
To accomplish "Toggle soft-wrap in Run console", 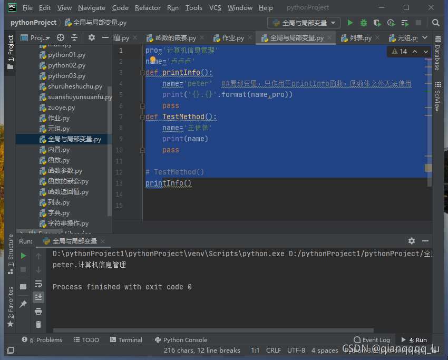I will point(38,284).
